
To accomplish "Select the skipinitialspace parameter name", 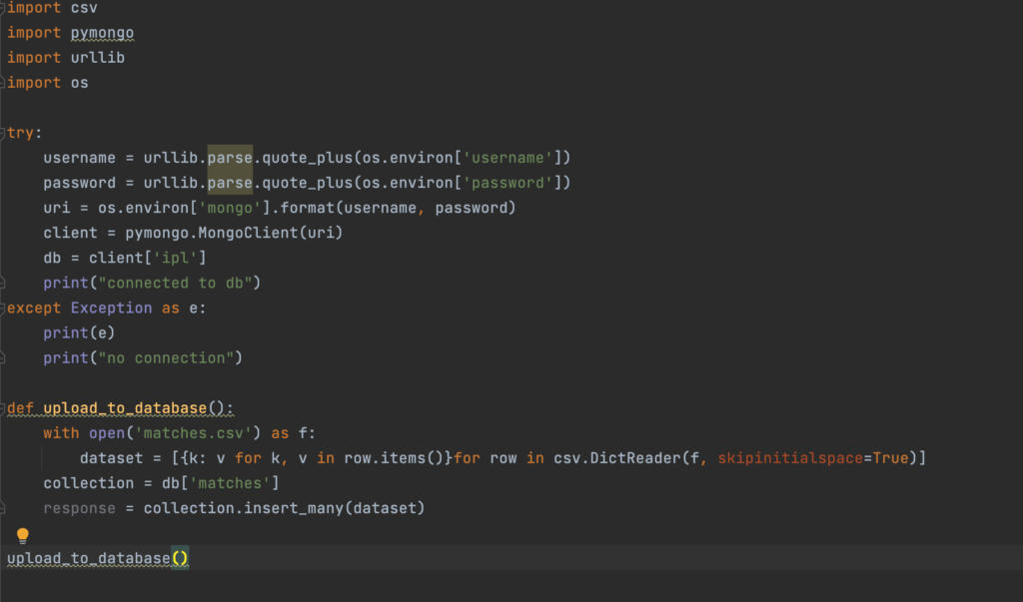I will click(x=790, y=458).
